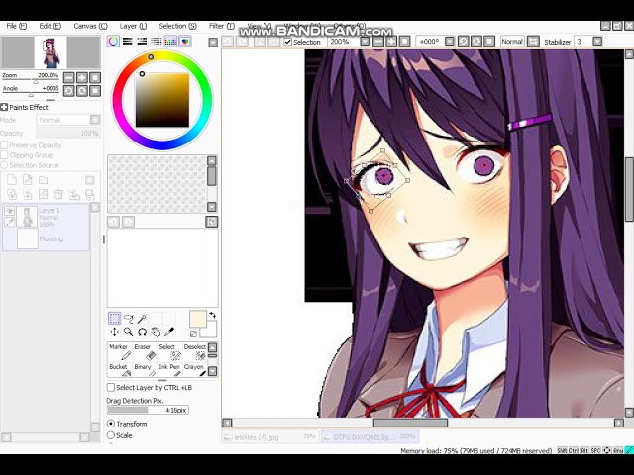This screenshot has width=634, height=475.
Task: Click the foreground color swatch
Action: [198, 319]
